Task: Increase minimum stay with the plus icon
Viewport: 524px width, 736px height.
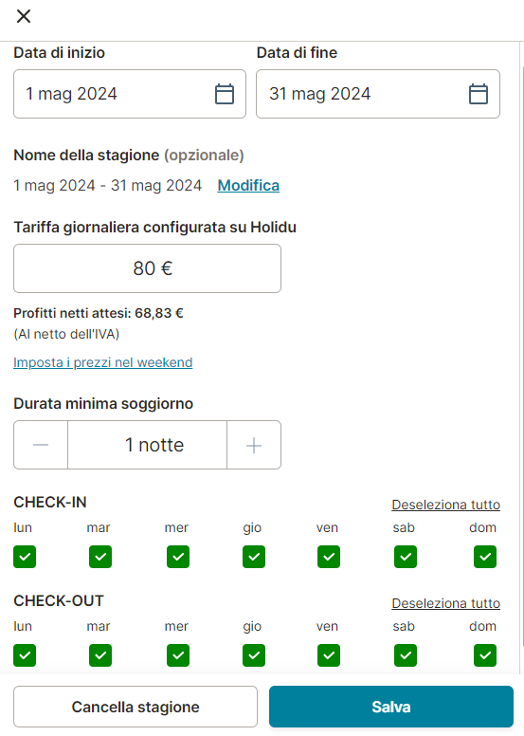Action: coord(254,445)
